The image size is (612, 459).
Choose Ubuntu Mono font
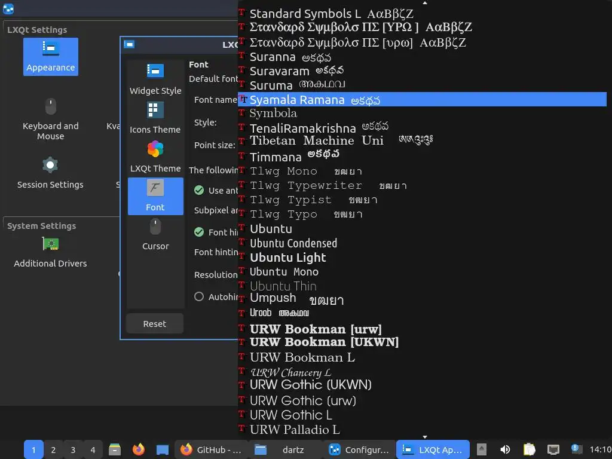(x=422, y=272)
